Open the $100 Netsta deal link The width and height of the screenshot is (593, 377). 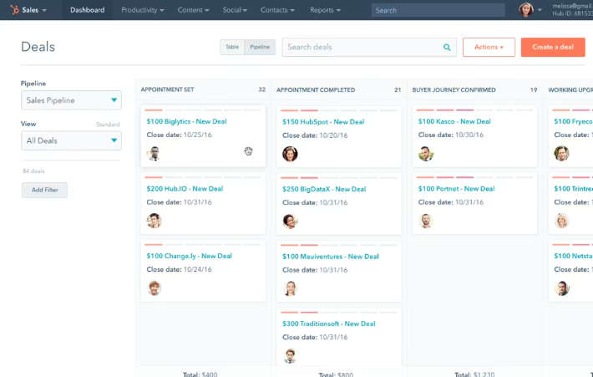coord(573,257)
